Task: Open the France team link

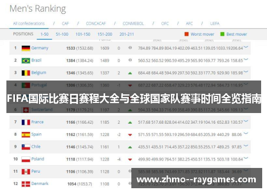Action: point(37,122)
